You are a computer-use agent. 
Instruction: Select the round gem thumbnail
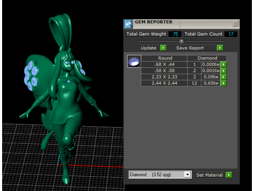coord(134,62)
